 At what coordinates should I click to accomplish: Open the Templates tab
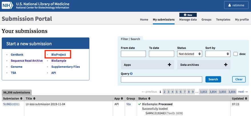coord(223,20)
